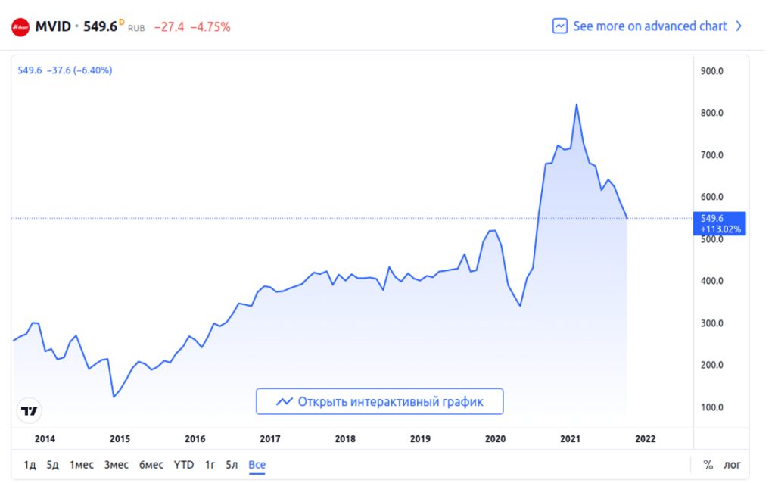The image size is (775, 483).
Task: Click the chevron arrow after advanced chart
Action: tap(739, 26)
